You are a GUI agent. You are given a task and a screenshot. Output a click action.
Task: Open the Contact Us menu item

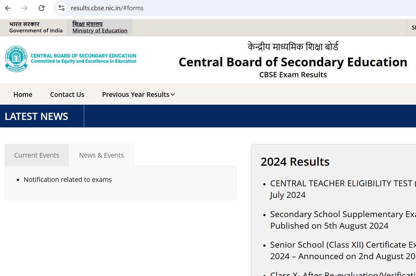pos(67,94)
